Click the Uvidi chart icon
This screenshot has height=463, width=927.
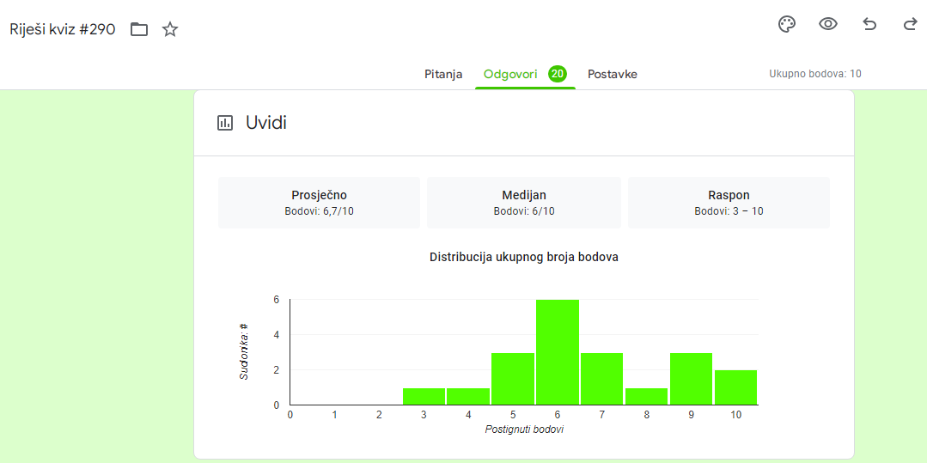pos(225,123)
